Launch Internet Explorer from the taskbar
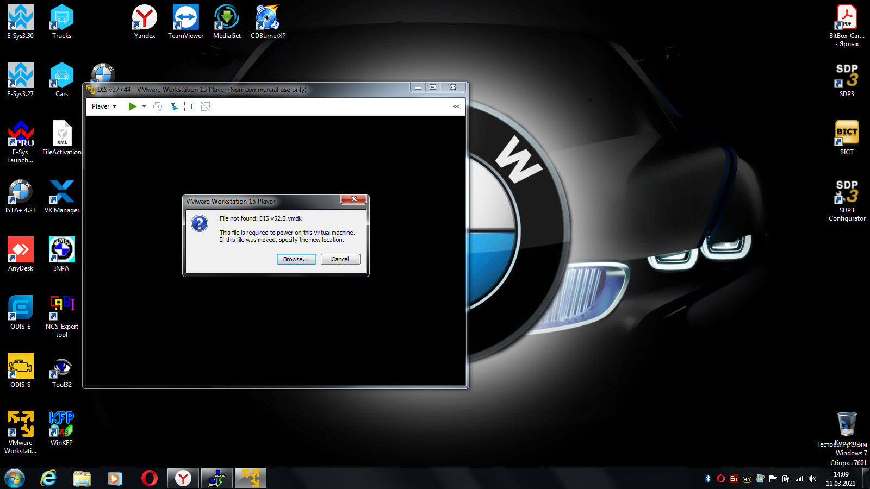The image size is (870, 489). click(x=48, y=479)
